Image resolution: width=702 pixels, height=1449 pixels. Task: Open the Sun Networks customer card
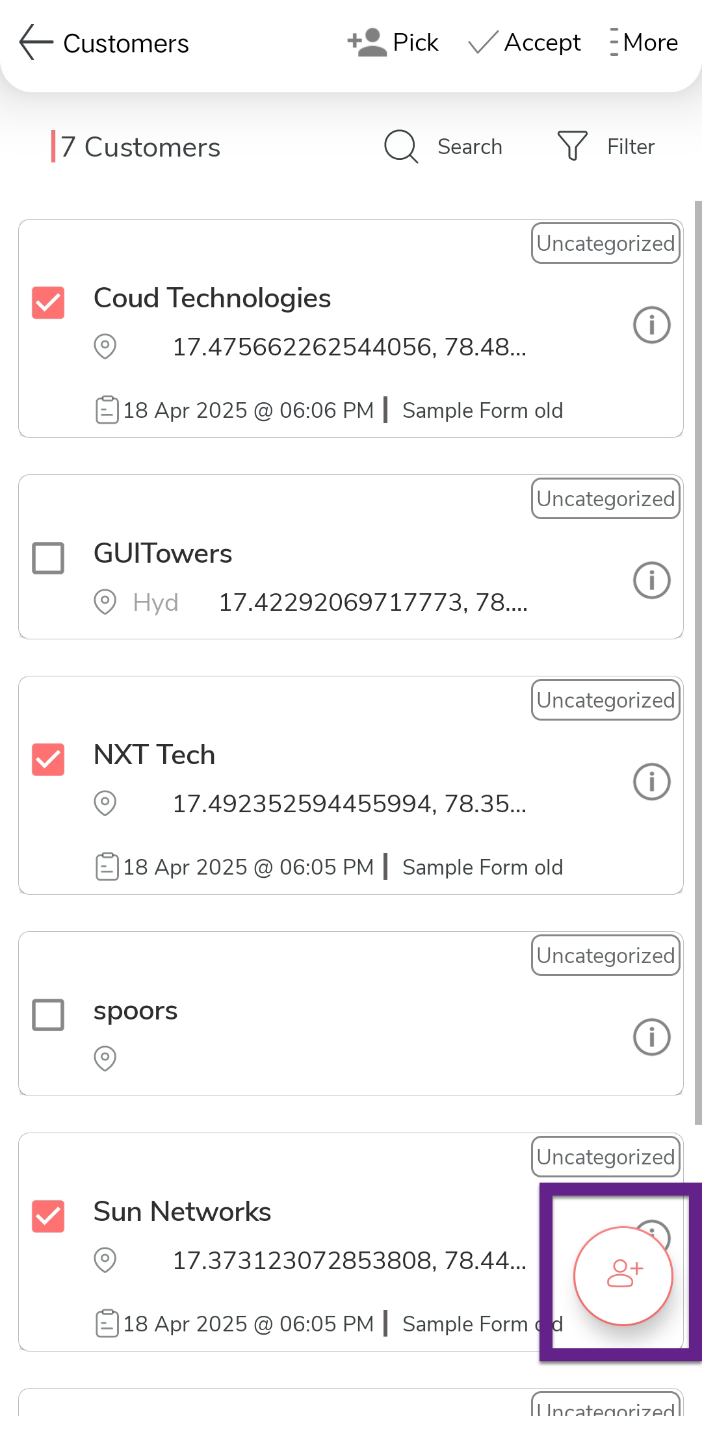pyautogui.click(x=292, y=1212)
